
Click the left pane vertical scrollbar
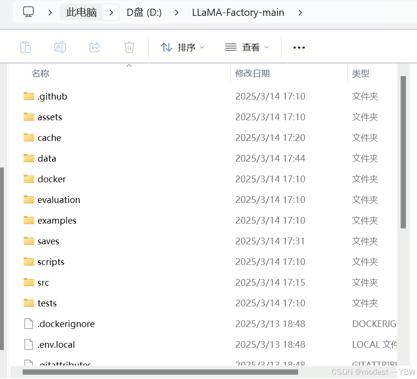pos(2,258)
